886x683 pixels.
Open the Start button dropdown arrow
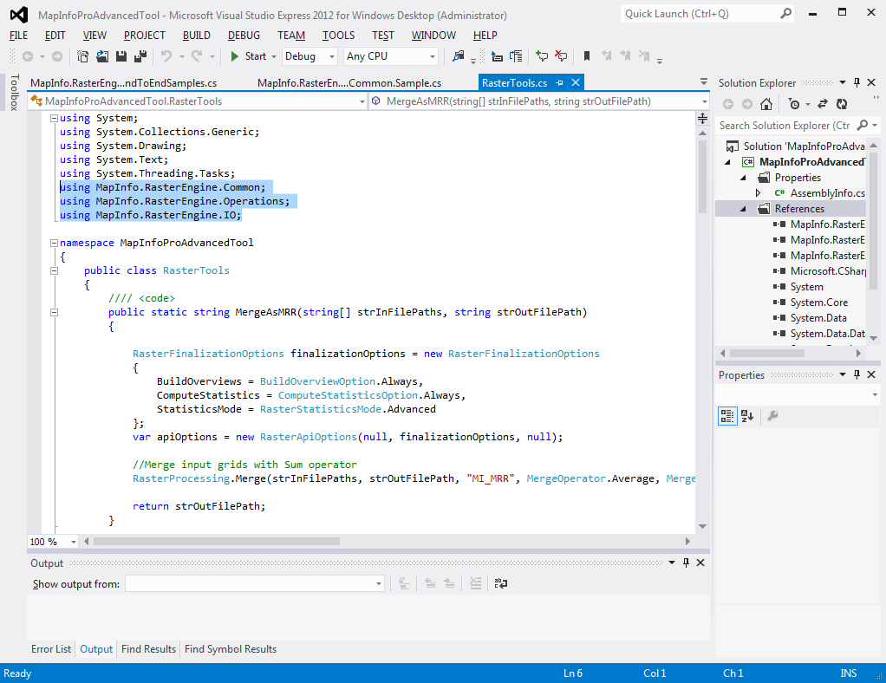[x=274, y=56]
